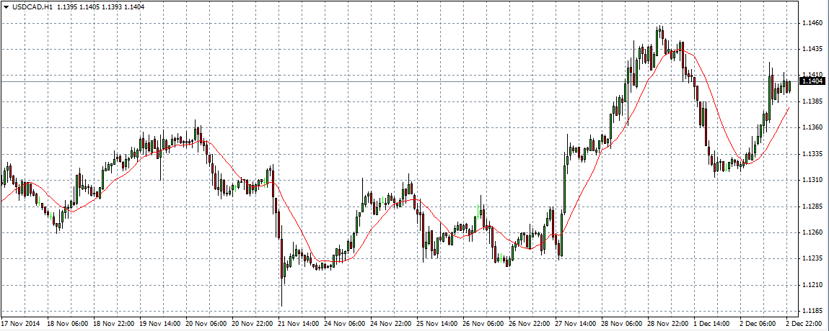Click the 1.1360 price axis label

[812, 127]
